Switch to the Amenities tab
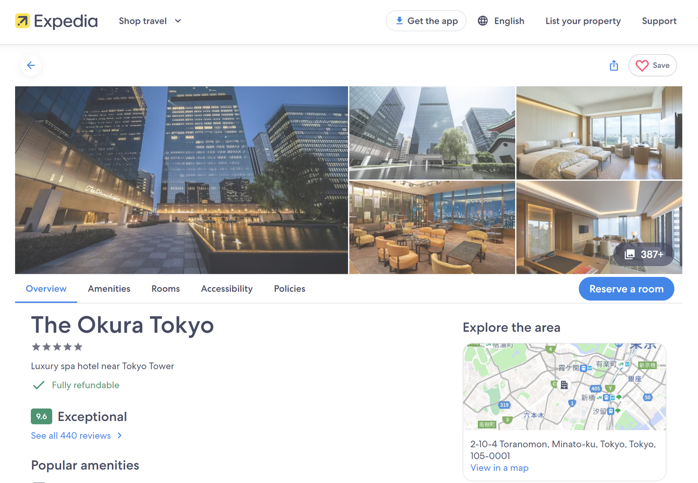Screen dimensions: 698x483 109,289
